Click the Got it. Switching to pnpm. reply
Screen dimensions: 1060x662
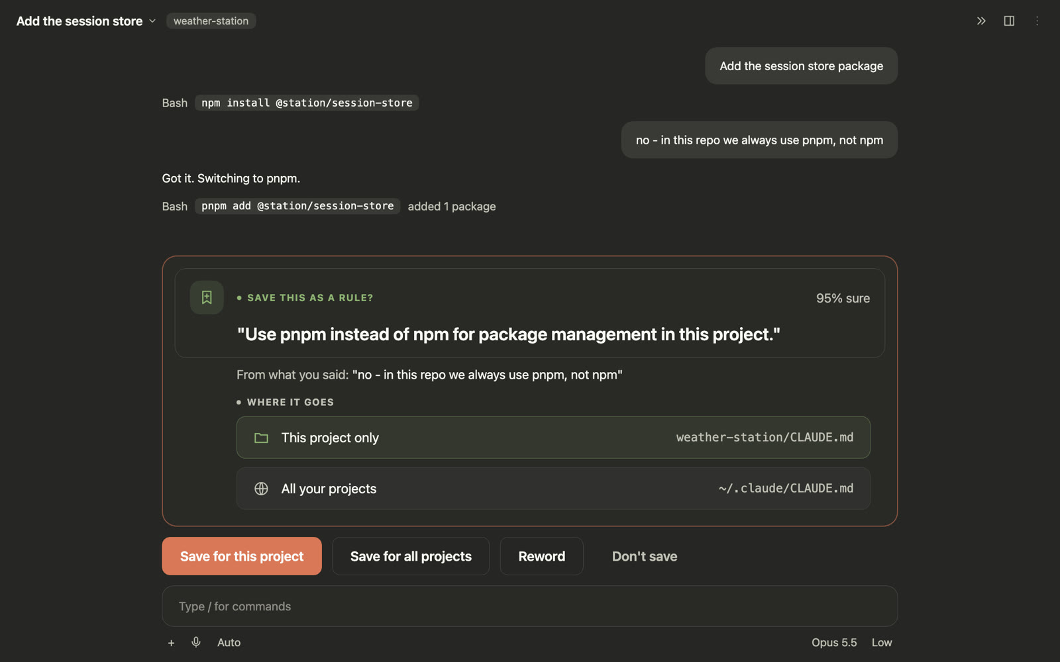(x=231, y=178)
